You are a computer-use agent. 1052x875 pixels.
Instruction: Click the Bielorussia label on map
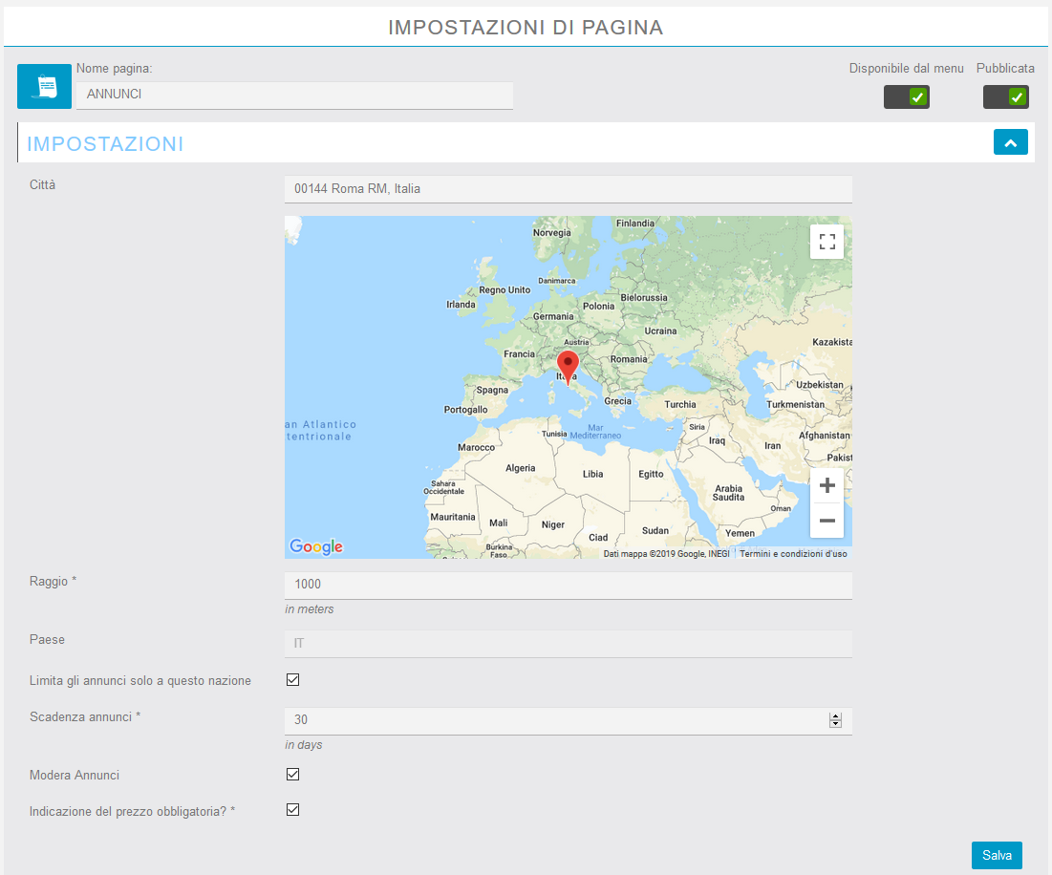[644, 298]
